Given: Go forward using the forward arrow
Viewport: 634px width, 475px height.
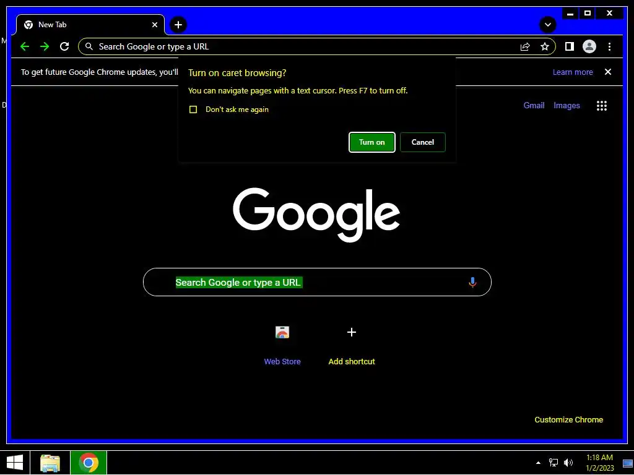Looking at the screenshot, I should click(x=45, y=46).
